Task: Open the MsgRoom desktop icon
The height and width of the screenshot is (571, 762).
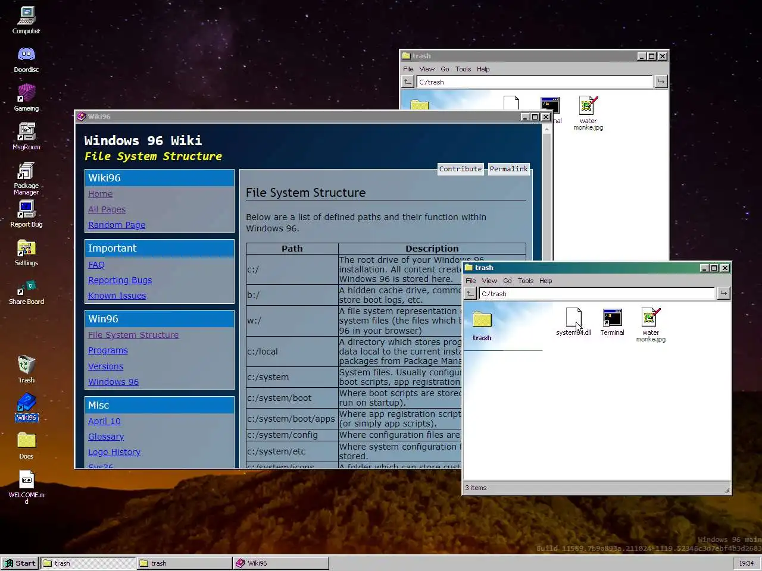Action: coord(26,136)
